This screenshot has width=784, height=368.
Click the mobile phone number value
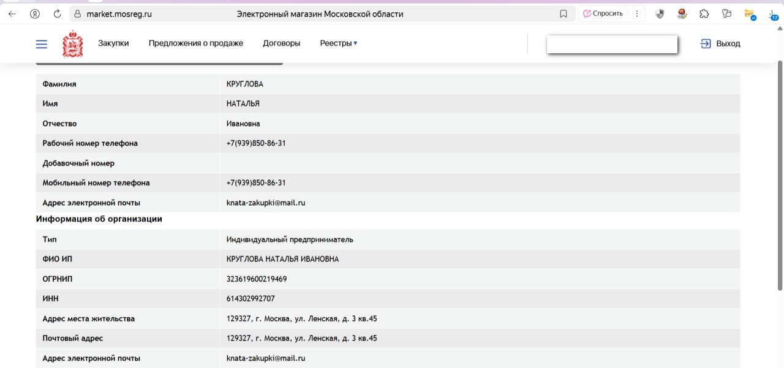pos(256,182)
